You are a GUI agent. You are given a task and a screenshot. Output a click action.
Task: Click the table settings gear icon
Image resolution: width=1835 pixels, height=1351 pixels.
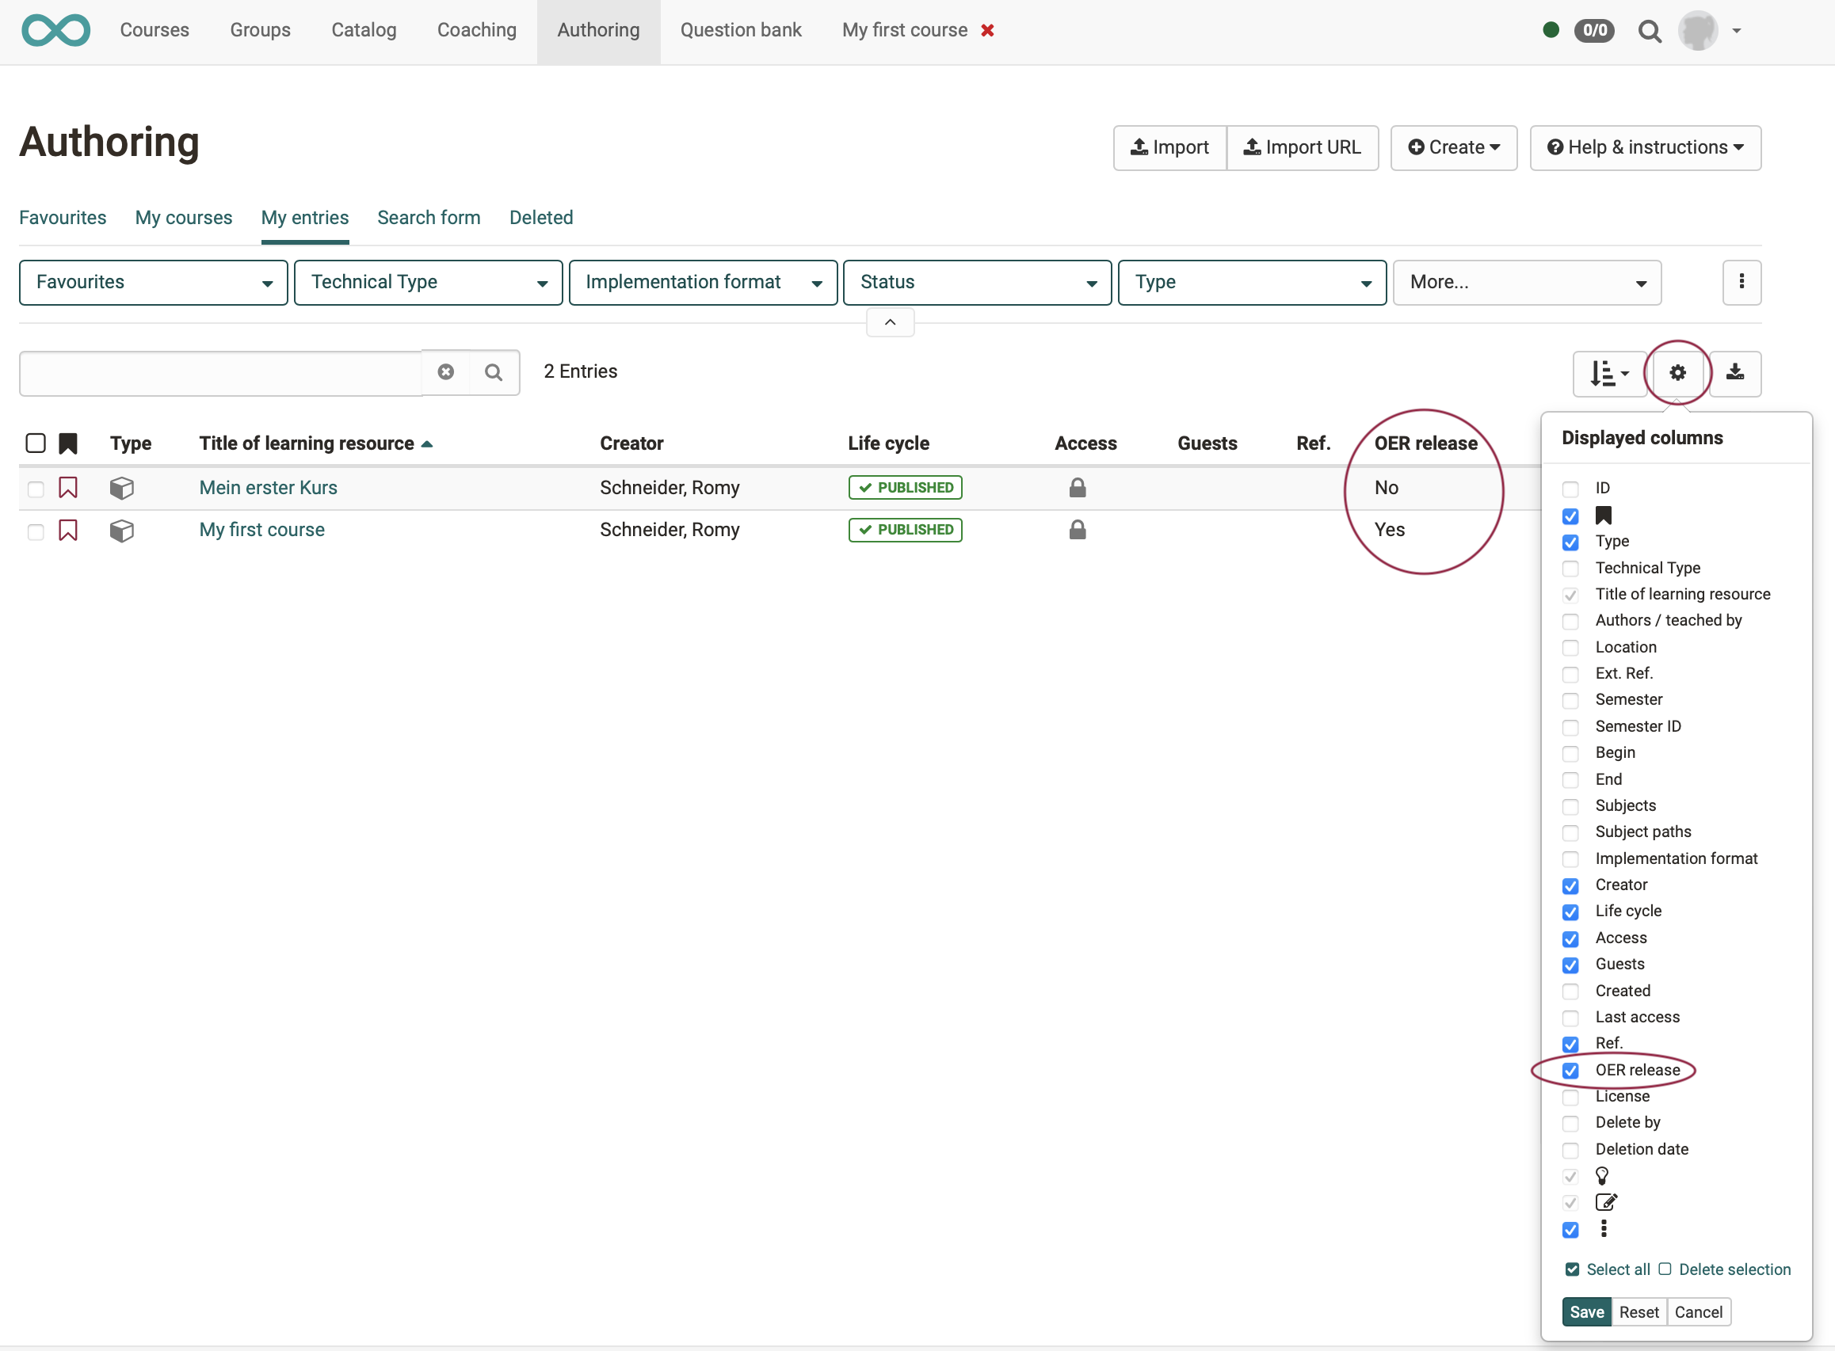click(x=1677, y=373)
